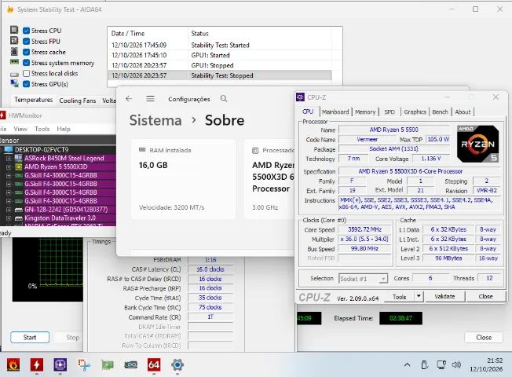Click search magnifier in Configurações
The width and height of the screenshot is (512, 377).
[x=224, y=99]
